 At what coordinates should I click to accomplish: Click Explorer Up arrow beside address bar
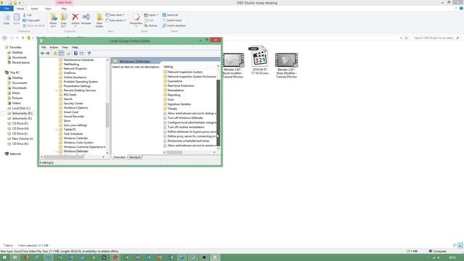22,38
